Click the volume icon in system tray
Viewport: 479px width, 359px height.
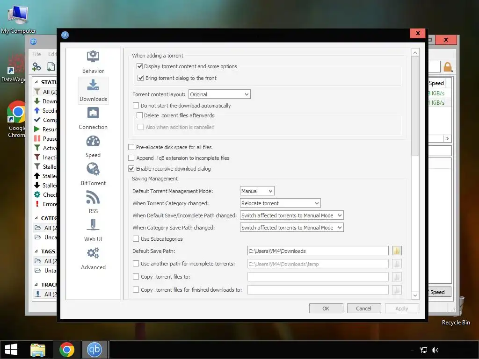[435, 350]
